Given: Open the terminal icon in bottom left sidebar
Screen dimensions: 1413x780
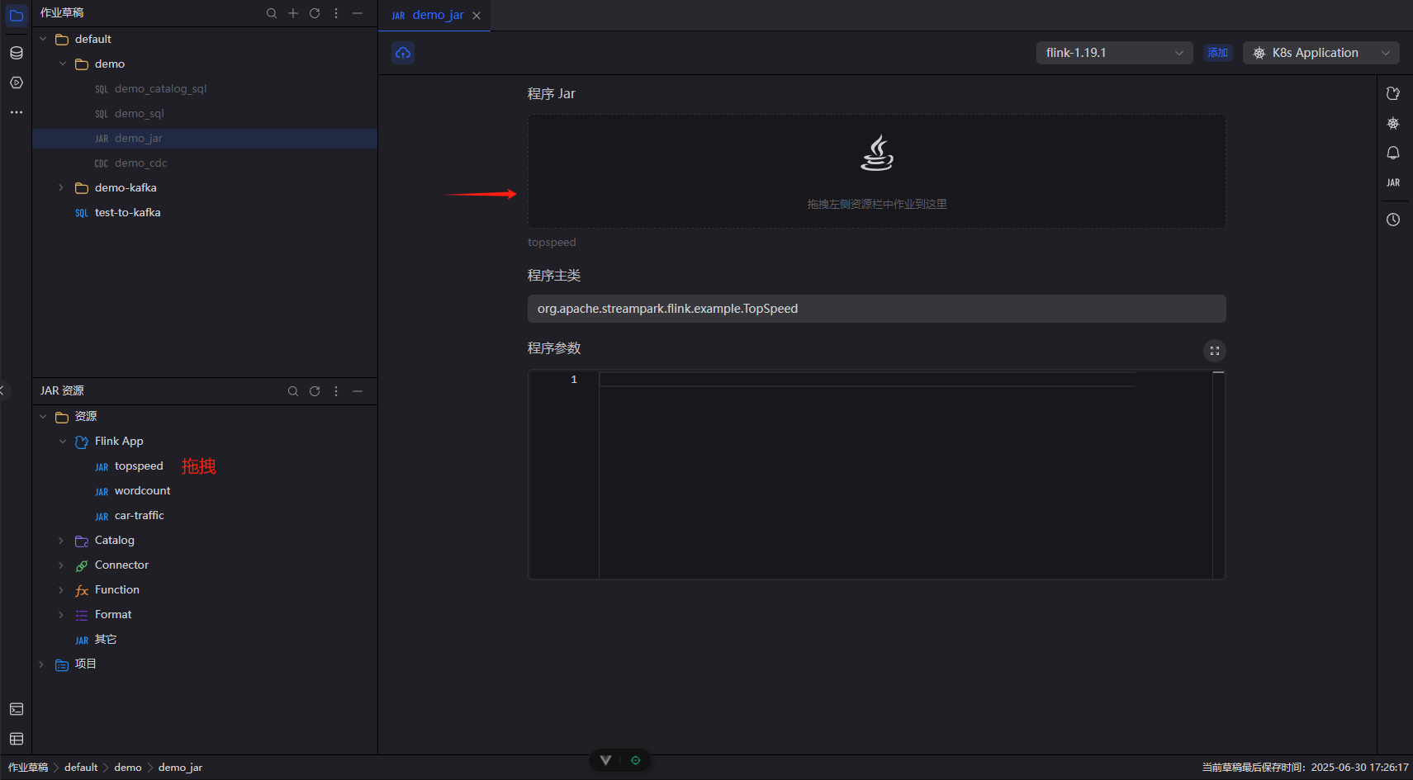Looking at the screenshot, I should 17,709.
